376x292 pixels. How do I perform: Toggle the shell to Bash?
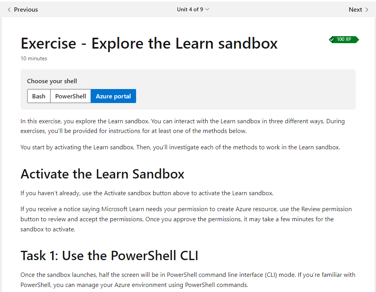38,96
